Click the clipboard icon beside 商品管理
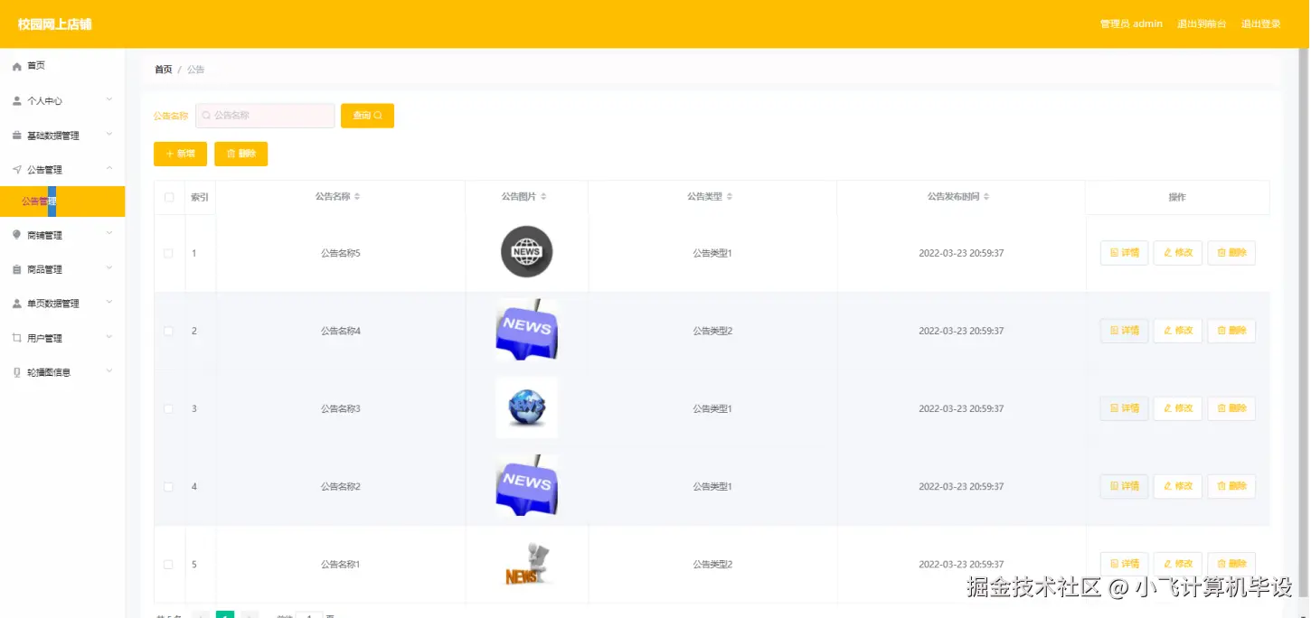1311x618 pixels. click(x=16, y=269)
